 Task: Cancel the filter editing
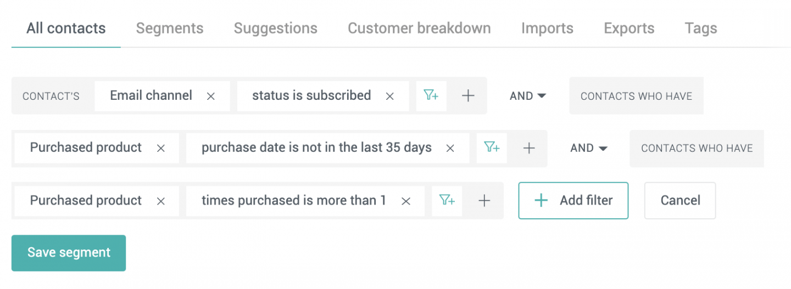(x=680, y=201)
